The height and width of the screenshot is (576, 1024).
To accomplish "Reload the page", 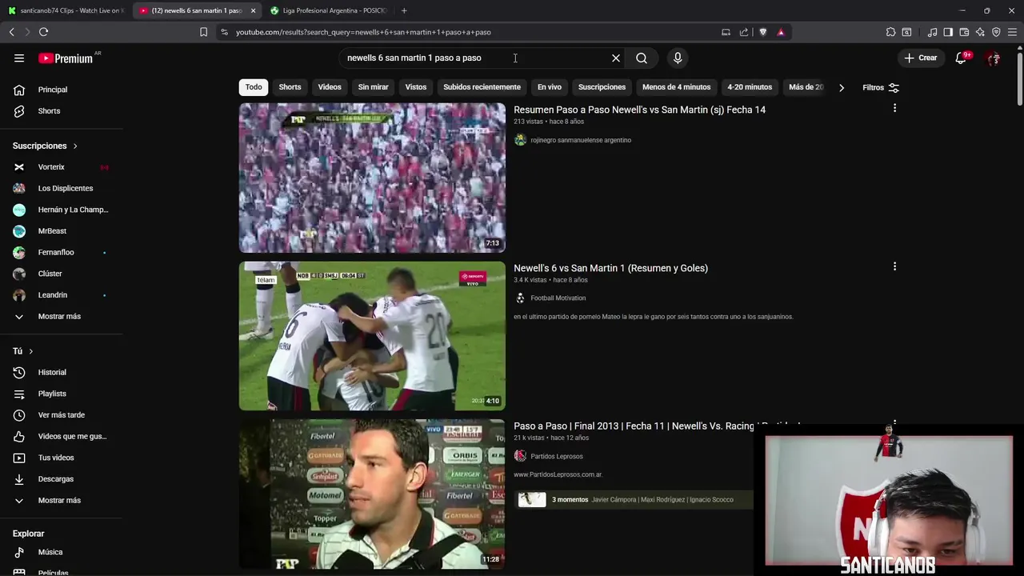I will click(43, 32).
